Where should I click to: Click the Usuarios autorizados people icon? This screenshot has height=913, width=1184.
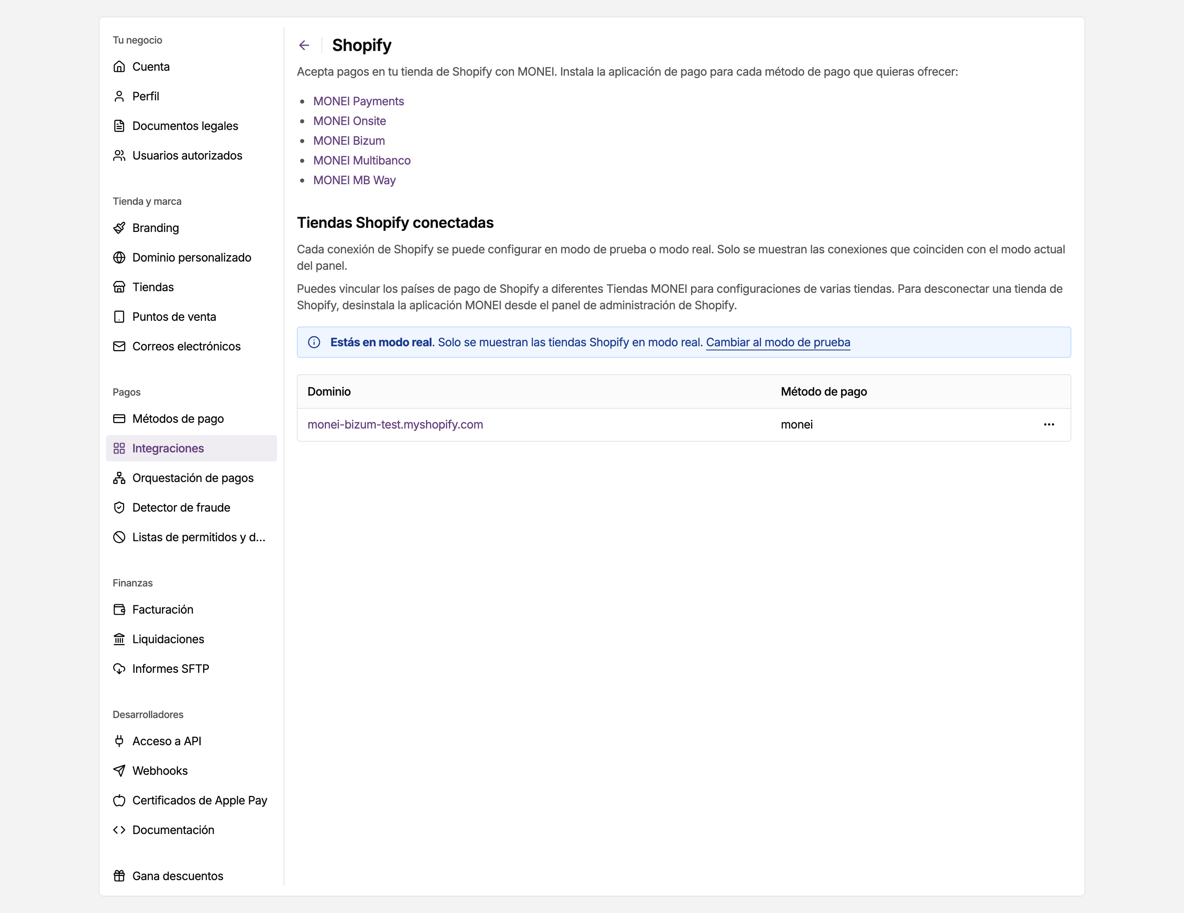coord(119,155)
